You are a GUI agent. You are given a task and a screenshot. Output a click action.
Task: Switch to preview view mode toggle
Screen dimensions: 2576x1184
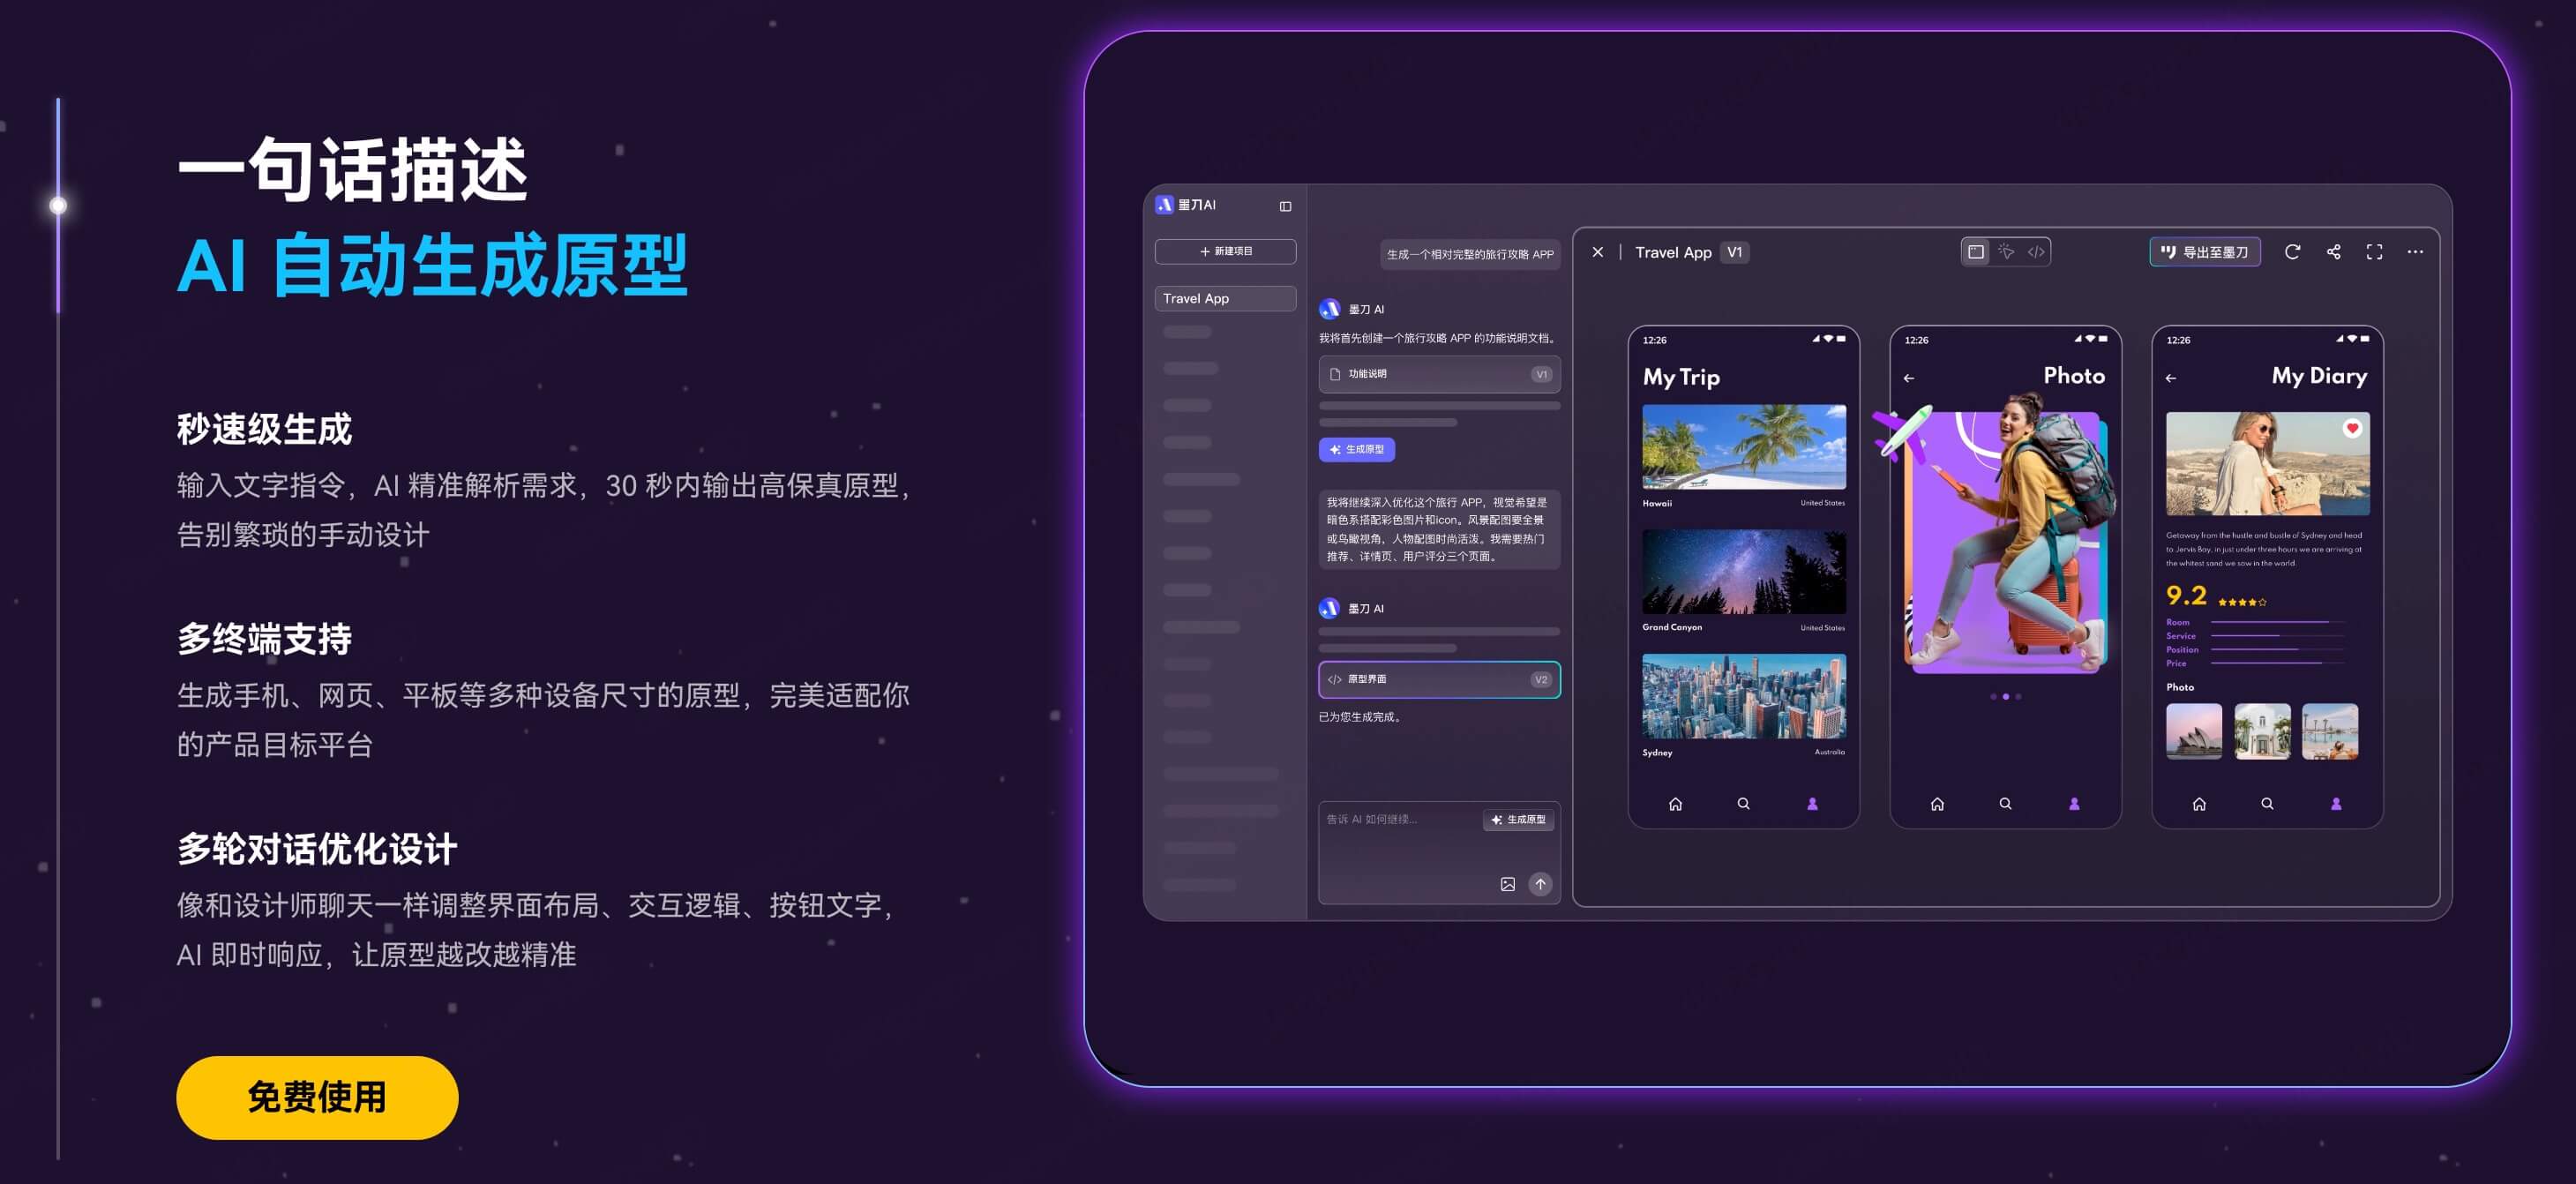pyautogui.click(x=1976, y=252)
